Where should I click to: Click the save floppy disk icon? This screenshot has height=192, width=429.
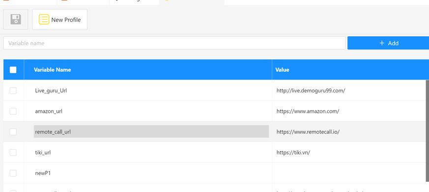[16, 20]
